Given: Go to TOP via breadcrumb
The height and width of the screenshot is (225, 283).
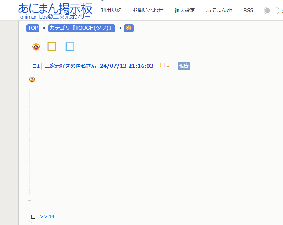Looking at the screenshot, I should (33, 28).
